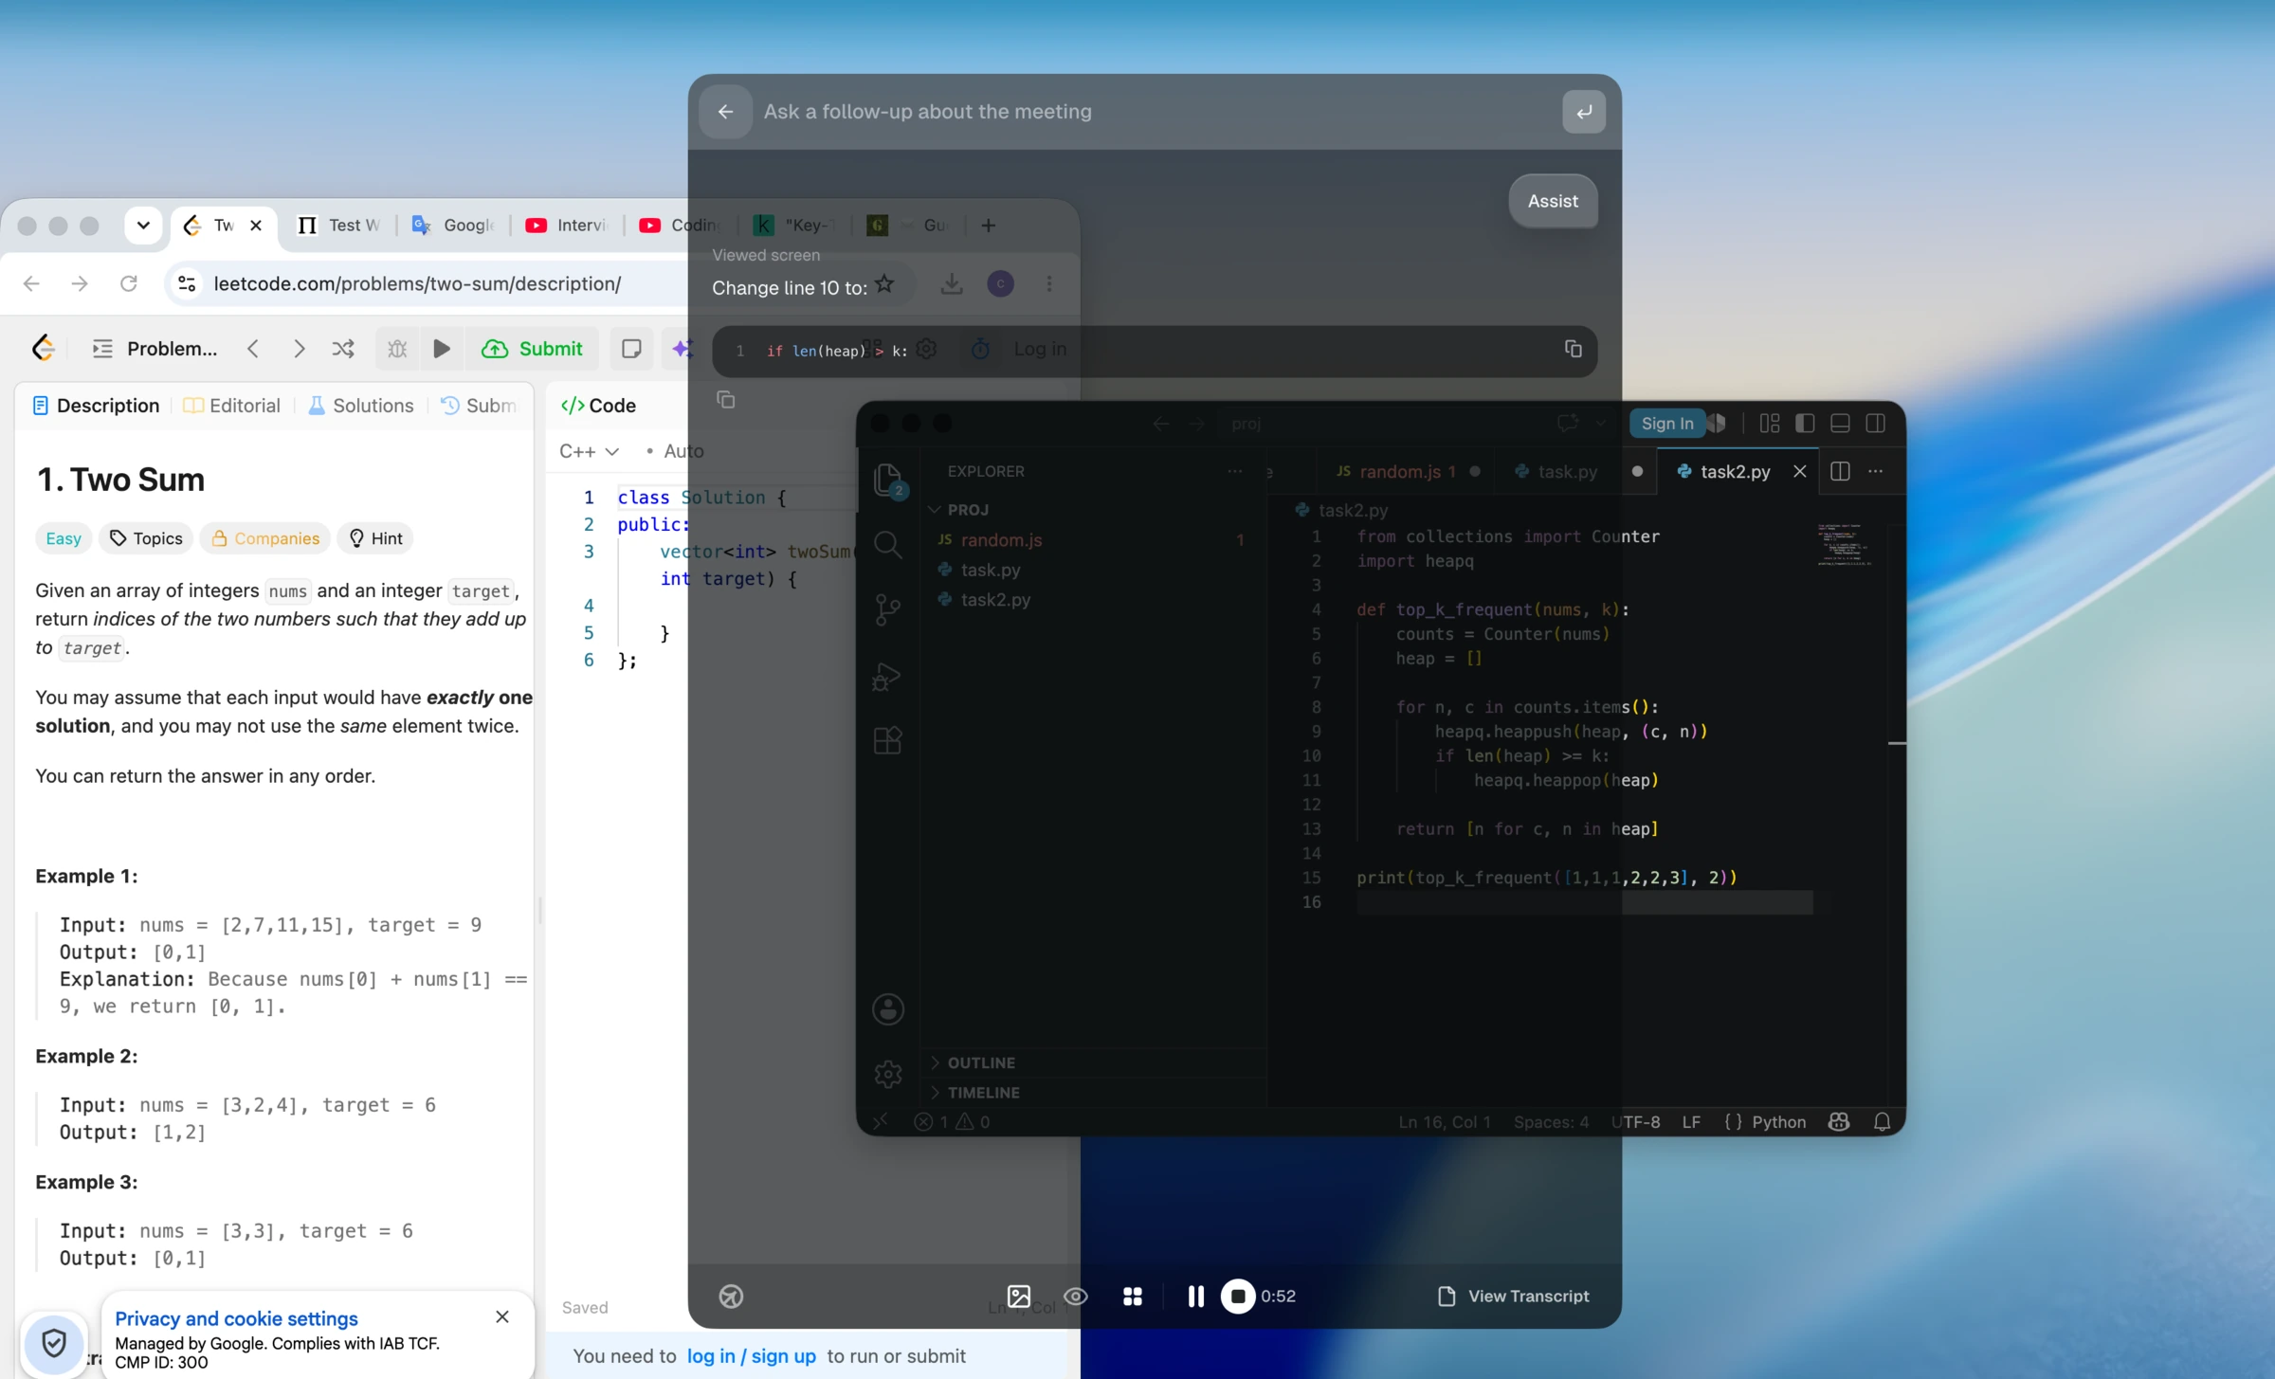Click LF end-of-line in status bar
The image size is (2275, 1379).
coord(1691,1122)
